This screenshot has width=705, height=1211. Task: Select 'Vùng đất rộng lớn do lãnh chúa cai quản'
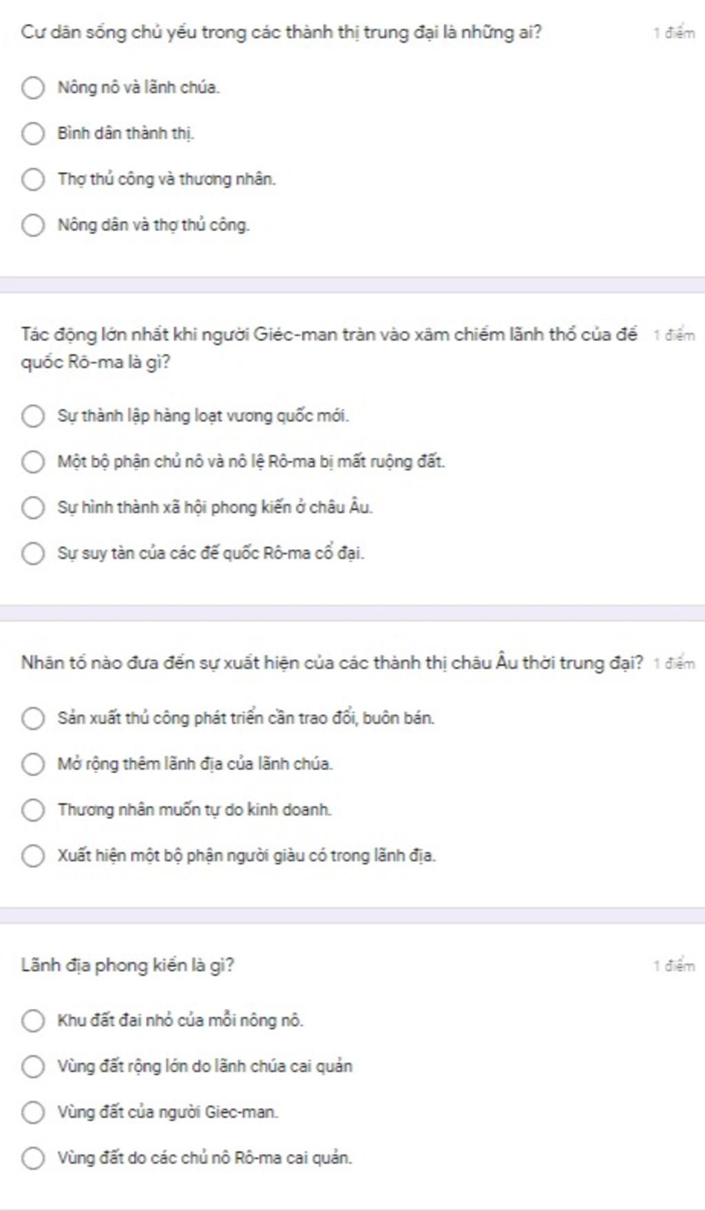(33, 1066)
